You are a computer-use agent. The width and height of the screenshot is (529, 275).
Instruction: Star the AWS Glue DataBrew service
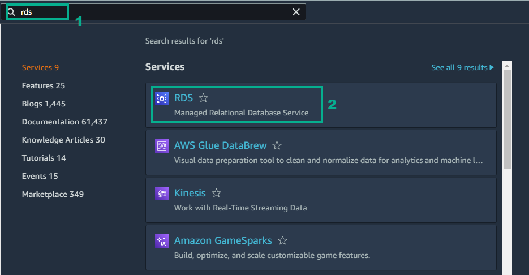coord(277,145)
